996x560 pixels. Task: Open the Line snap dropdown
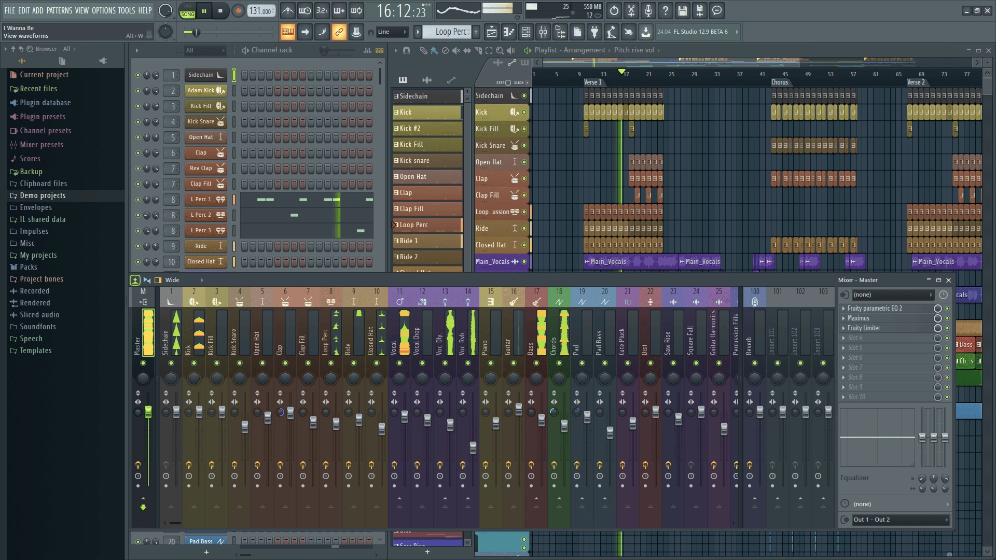point(392,32)
